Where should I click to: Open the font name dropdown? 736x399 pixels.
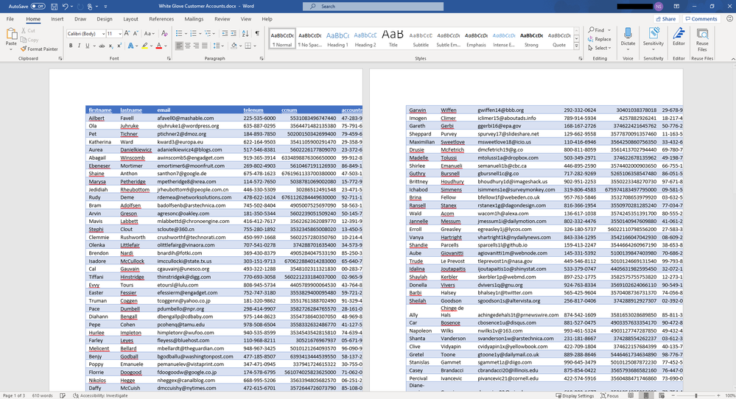tap(103, 34)
